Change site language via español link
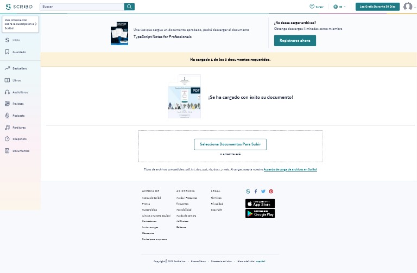 [261, 261]
